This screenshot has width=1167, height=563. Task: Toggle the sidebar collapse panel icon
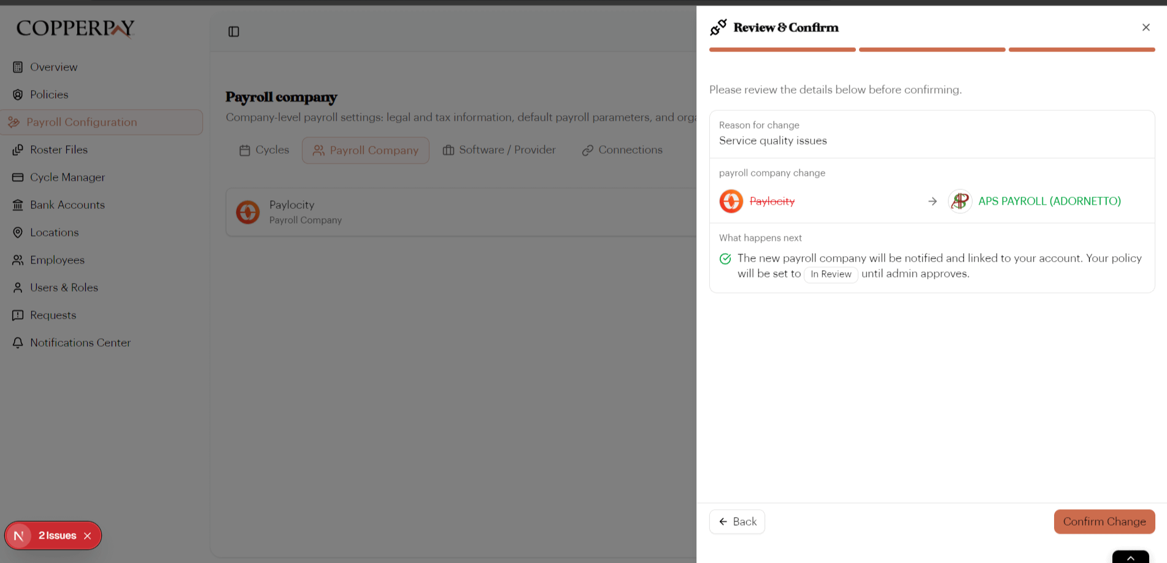(234, 31)
